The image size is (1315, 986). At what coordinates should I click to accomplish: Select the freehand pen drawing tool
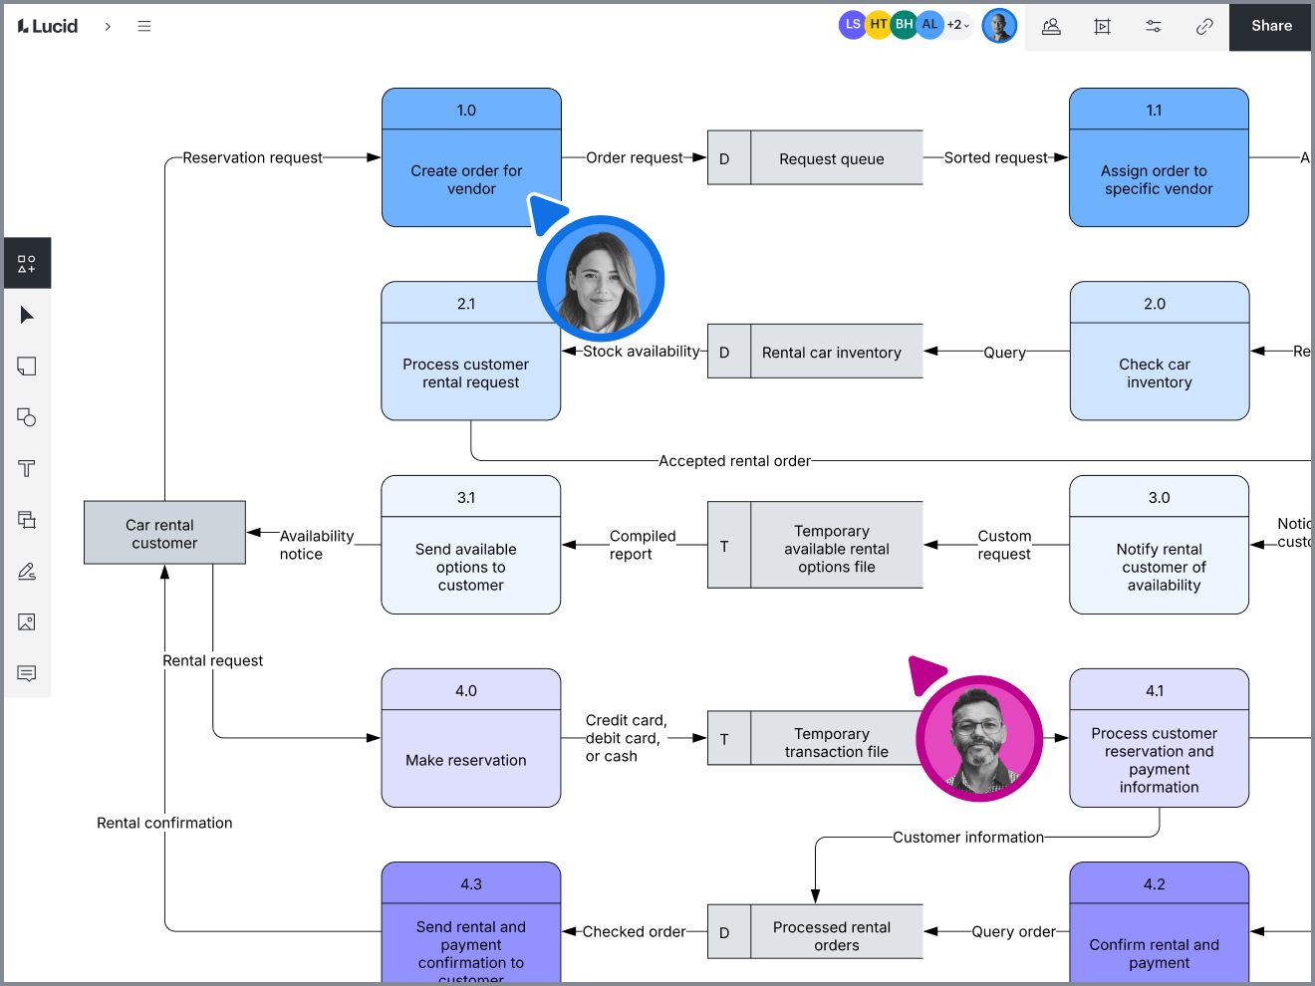point(27,571)
